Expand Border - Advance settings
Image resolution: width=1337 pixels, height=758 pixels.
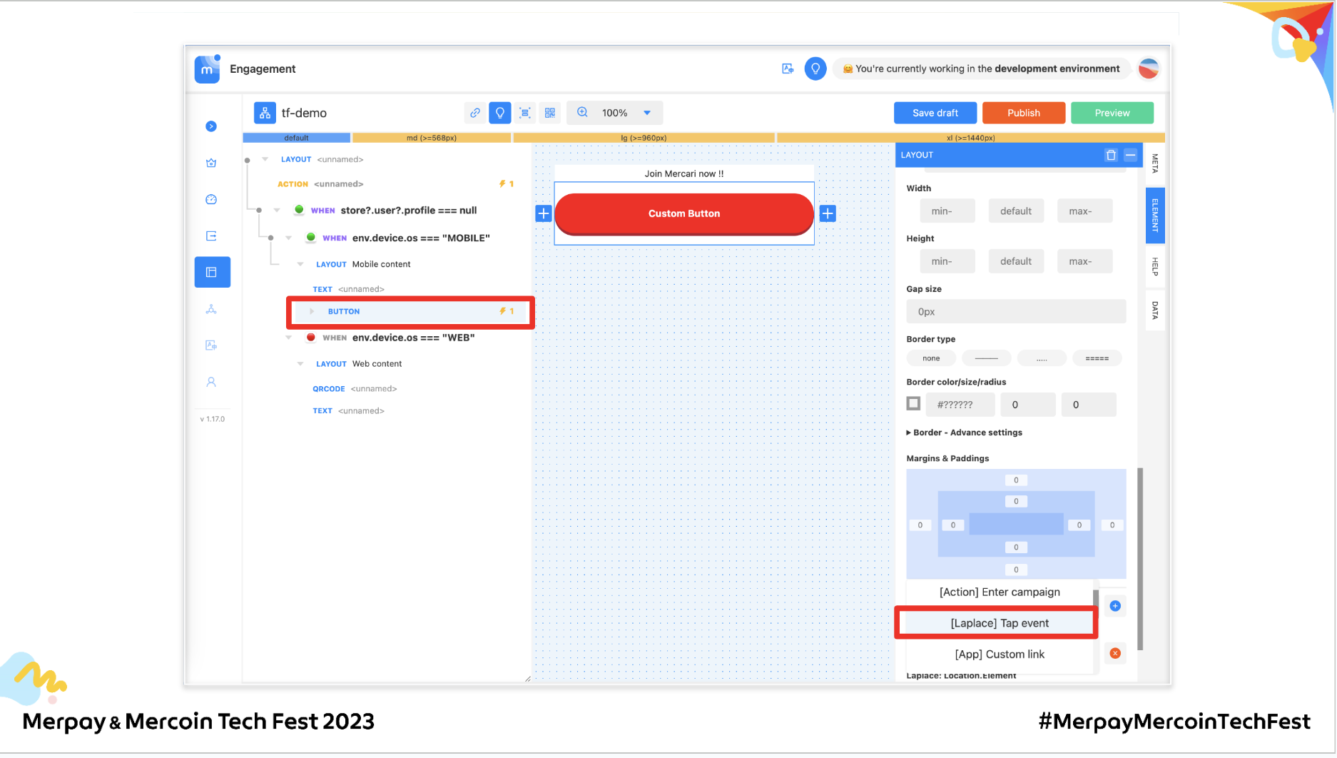click(x=965, y=433)
